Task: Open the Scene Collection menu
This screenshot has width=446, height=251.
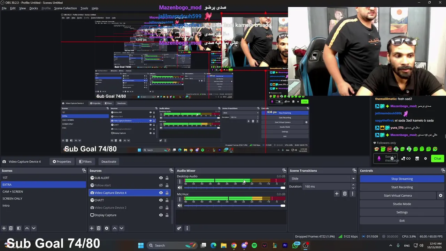Action: 65,8
